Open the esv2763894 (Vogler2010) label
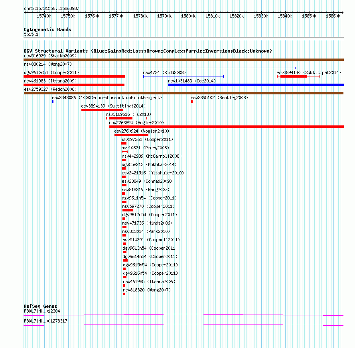355x348 pixels. click(136, 123)
